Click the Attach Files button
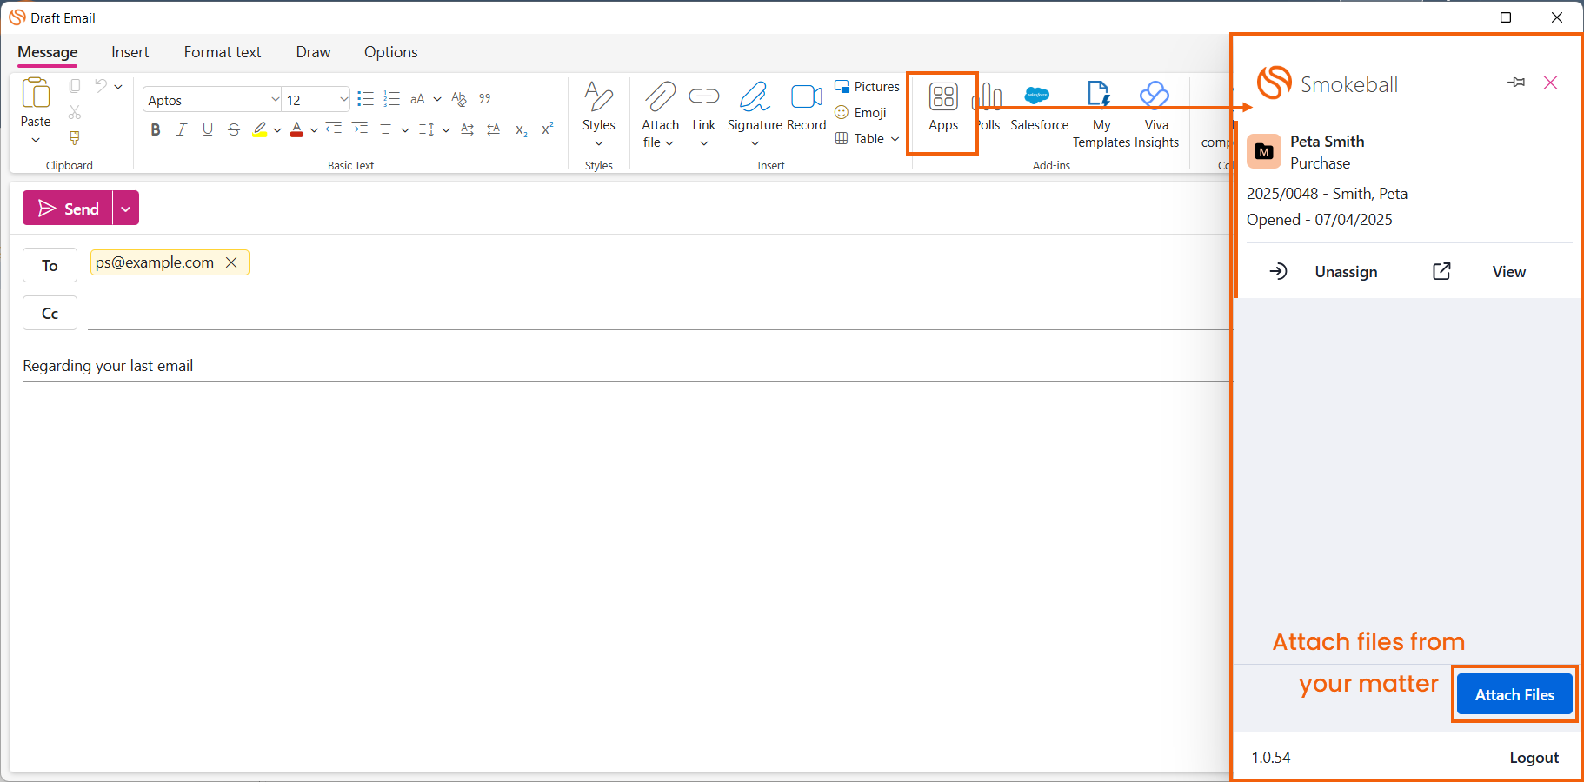This screenshot has height=782, width=1584. coord(1514,694)
